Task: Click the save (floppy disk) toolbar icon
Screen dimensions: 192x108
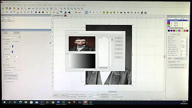Action: point(10,8)
